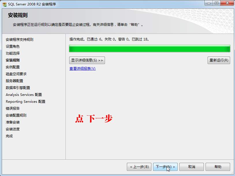This screenshot has width=235, height=176.
Task: Minimize the SQL Server installer window
Action: [209, 3]
